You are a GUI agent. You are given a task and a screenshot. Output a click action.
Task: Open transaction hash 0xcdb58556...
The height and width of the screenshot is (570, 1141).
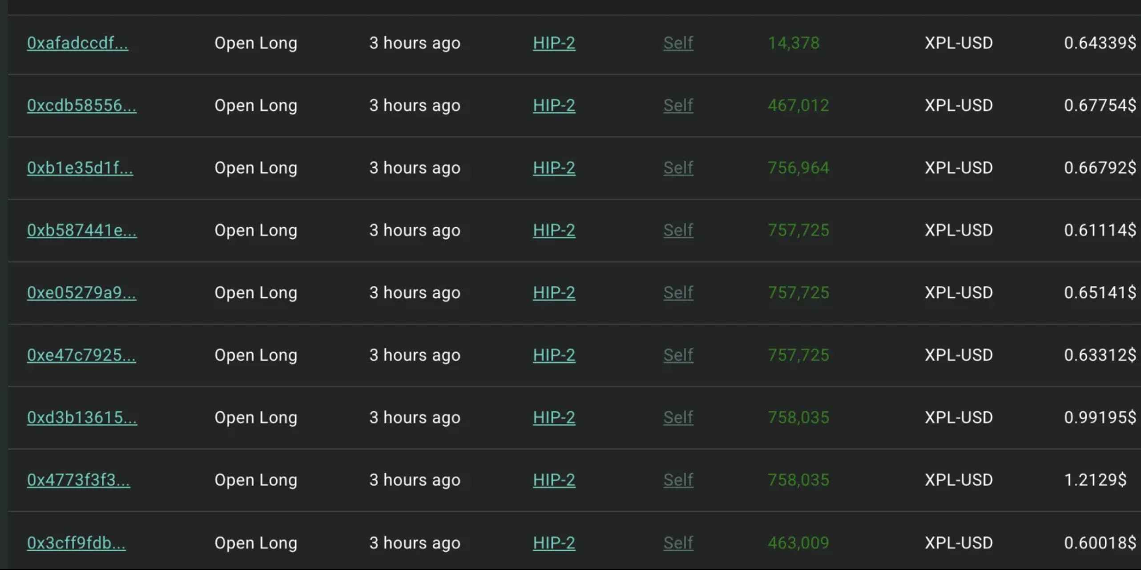[x=81, y=105]
